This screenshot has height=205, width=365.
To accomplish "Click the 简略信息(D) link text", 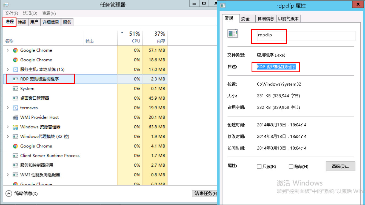I will [x=26, y=194].
